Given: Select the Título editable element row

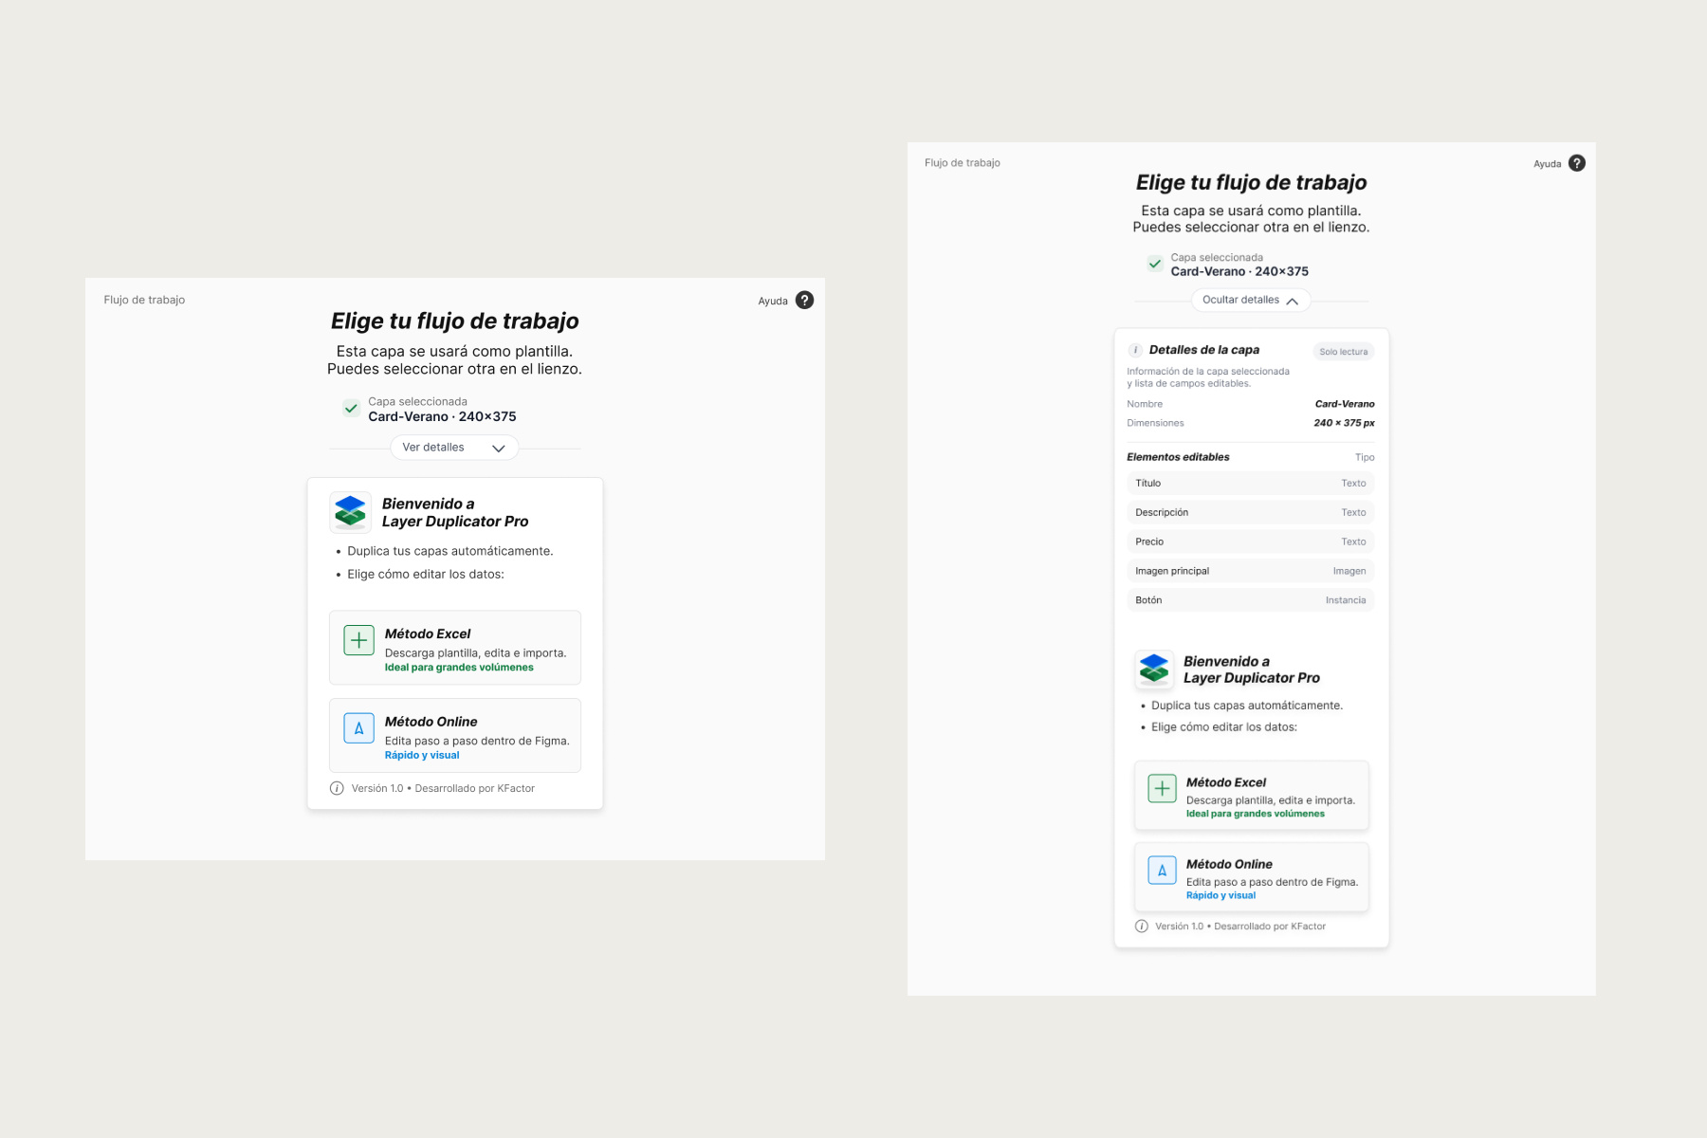Looking at the screenshot, I should pos(1251,484).
